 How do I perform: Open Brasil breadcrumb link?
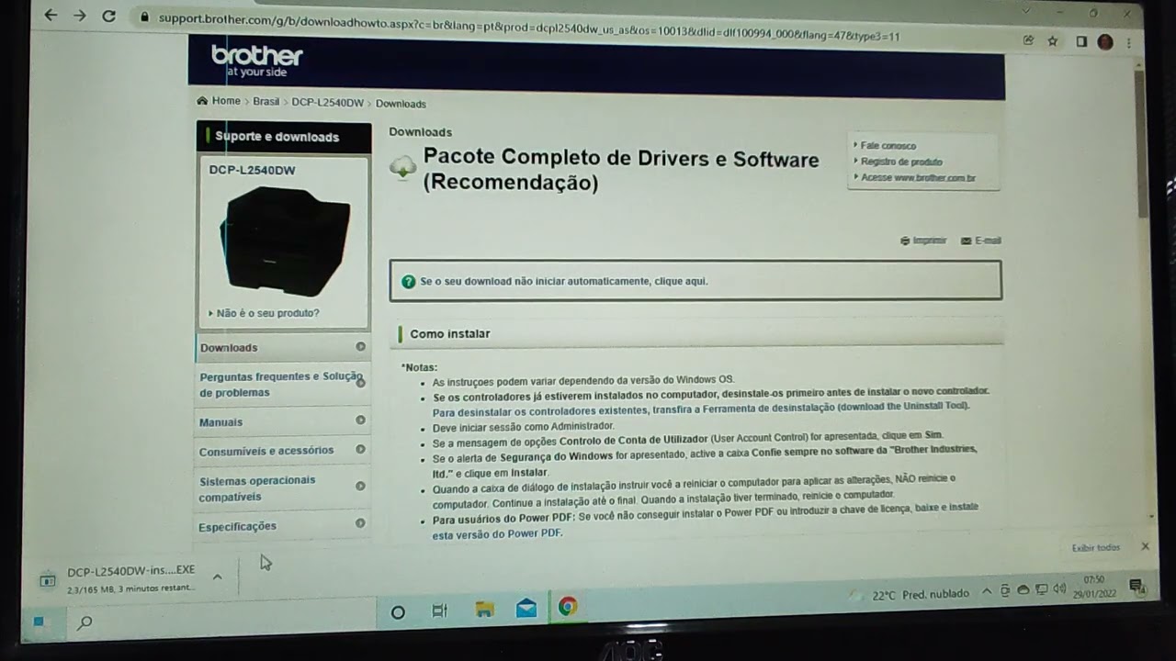tap(266, 102)
